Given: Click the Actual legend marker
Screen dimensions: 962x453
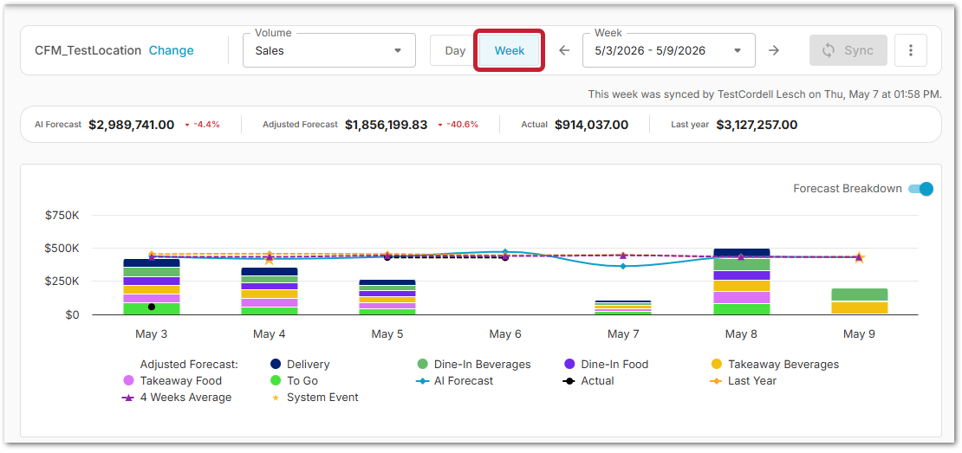Looking at the screenshot, I should pyautogui.click(x=569, y=380).
